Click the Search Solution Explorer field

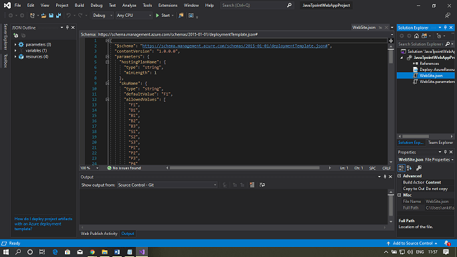tap(421, 44)
